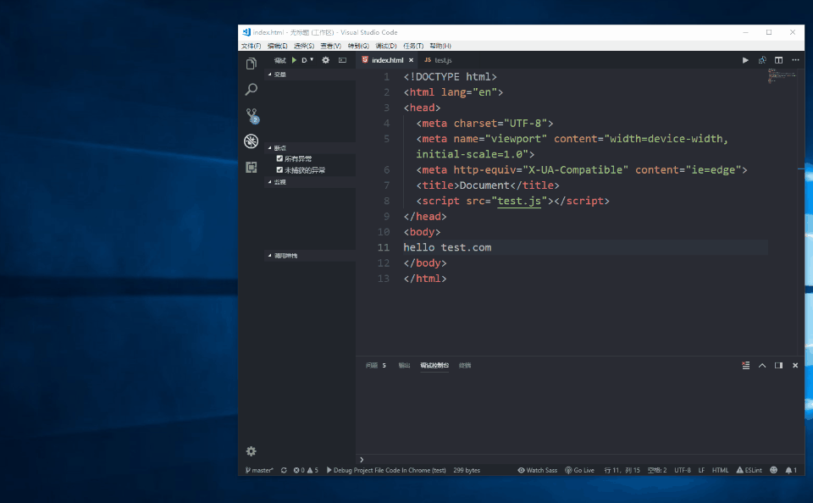The height and width of the screenshot is (503, 813).
Task: Close the bottom panel
Action: [x=795, y=366]
